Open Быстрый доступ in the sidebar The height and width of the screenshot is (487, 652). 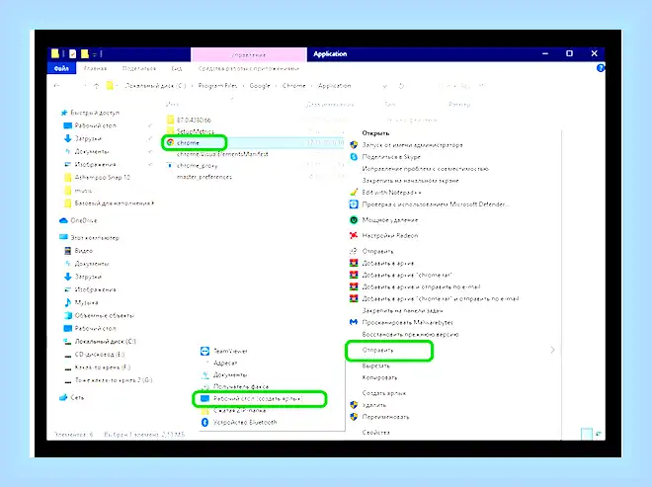pos(90,113)
